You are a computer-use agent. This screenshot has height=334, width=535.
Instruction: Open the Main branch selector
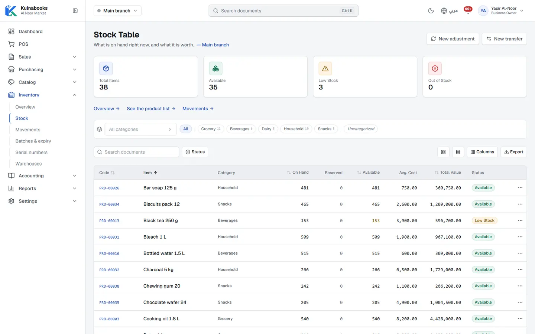click(117, 11)
